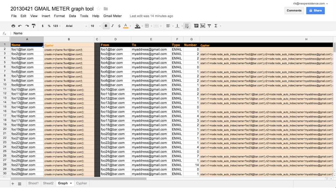Open the Format menu
This screenshot has height=188, width=336.
click(59, 16)
